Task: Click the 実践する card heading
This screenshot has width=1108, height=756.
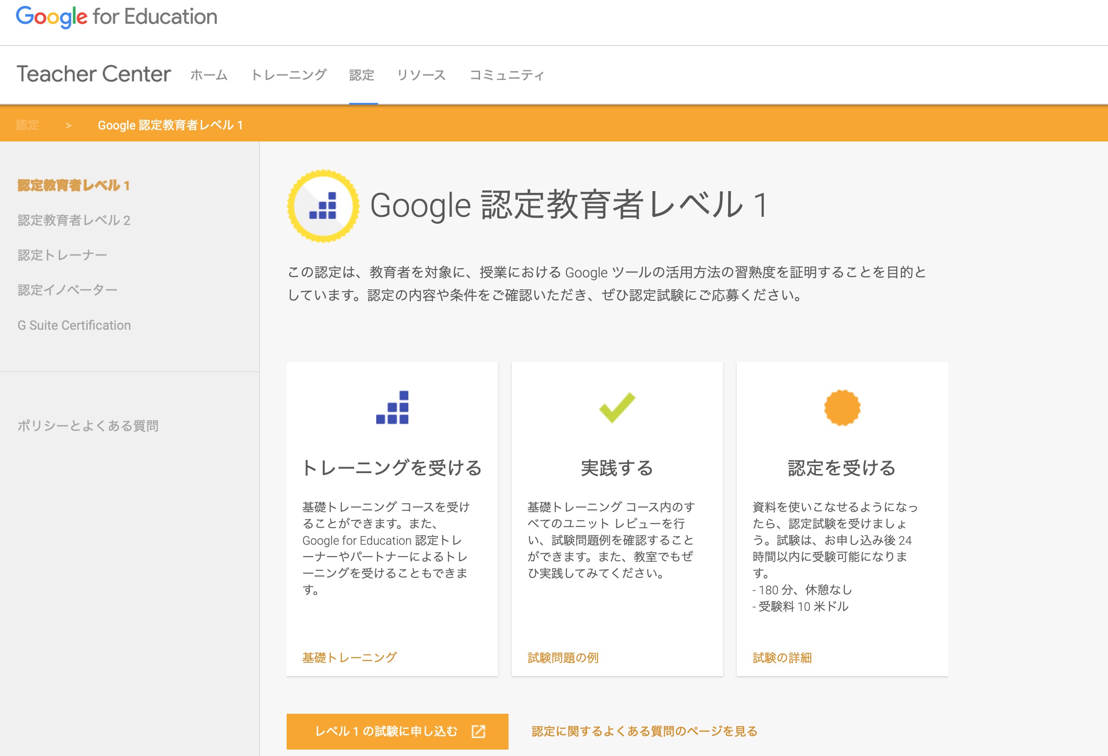Action: coord(617,468)
